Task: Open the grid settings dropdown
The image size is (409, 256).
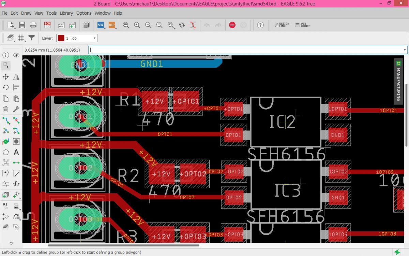Action: click(22, 38)
